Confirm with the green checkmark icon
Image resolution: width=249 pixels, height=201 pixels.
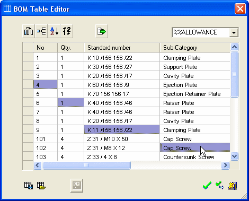tap(207, 186)
